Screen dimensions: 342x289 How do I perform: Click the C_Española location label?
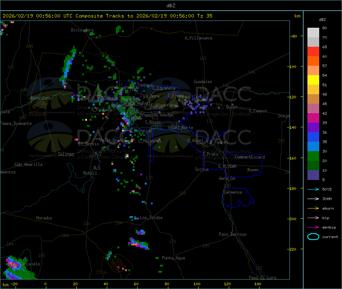pos(164,88)
